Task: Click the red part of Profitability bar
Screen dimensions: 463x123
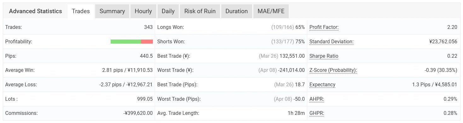Action: [147, 42]
